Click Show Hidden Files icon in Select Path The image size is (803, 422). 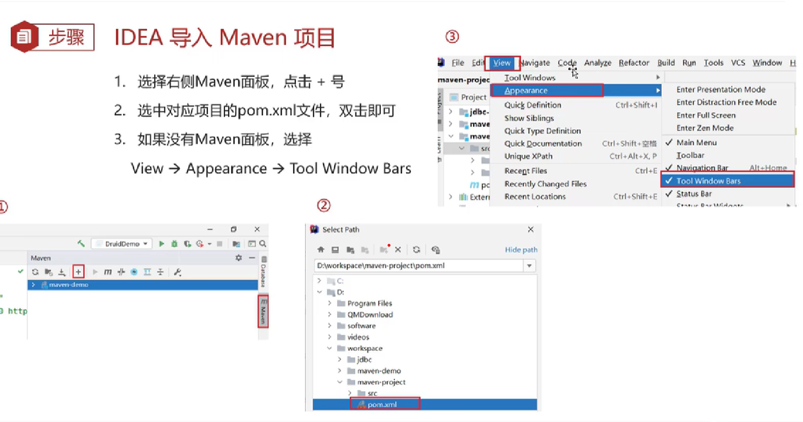pyautogui.click(x=435, y=249)
